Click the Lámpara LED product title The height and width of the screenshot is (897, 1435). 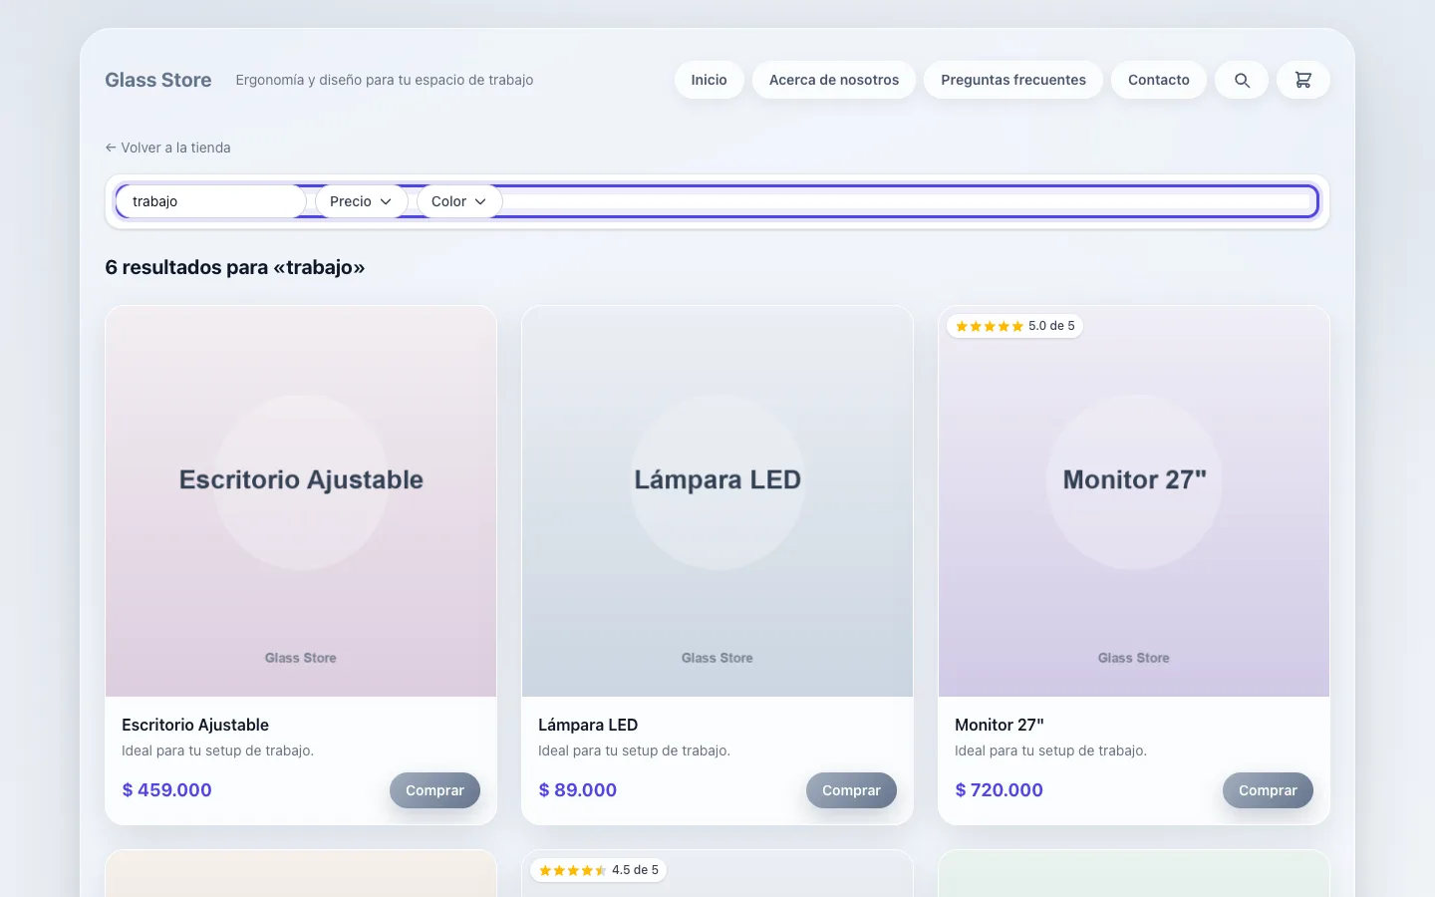point(588,725)
